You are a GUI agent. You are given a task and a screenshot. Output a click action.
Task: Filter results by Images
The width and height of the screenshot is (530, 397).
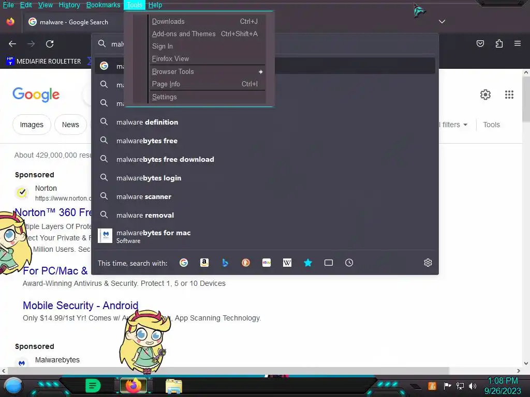click(32, 125)
